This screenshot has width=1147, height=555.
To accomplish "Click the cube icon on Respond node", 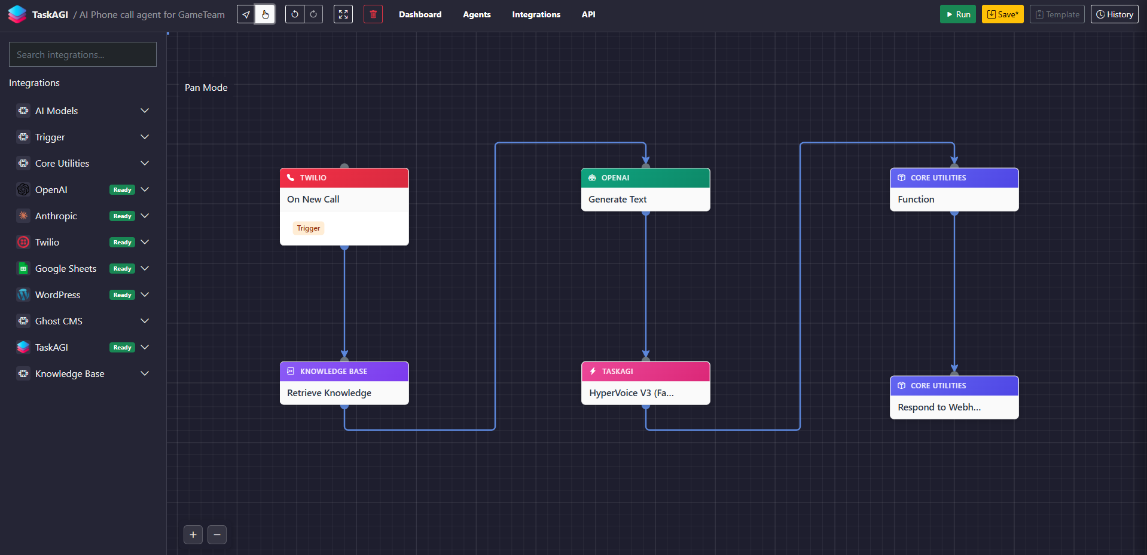I will tap(901, 385).
